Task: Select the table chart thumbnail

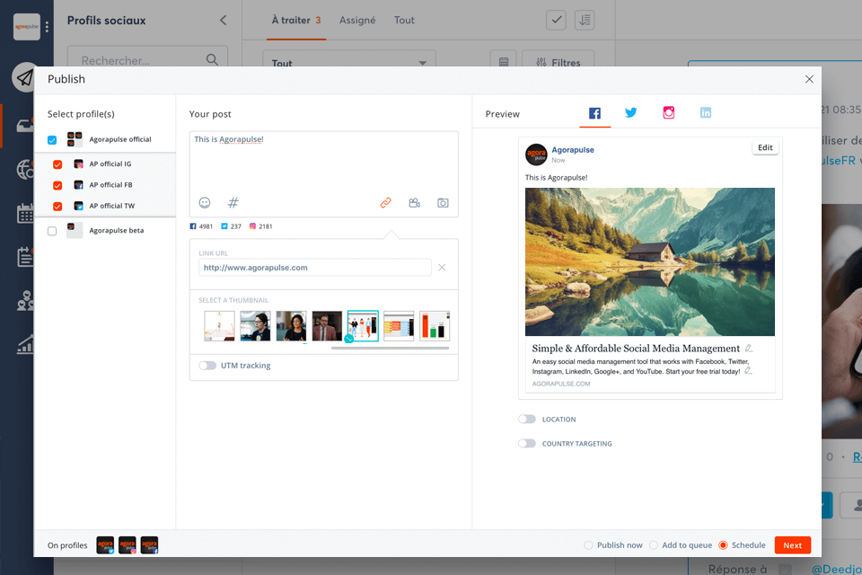Action: click(x=399, y=326)
